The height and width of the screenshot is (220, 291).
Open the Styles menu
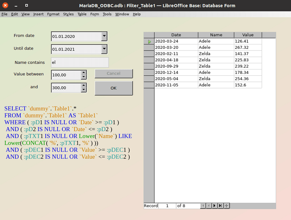68,14
